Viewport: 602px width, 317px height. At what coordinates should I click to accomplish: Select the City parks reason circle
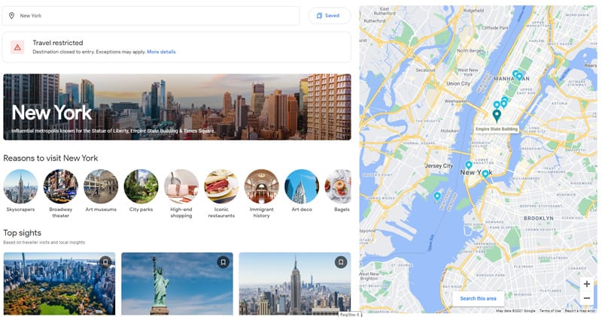point(141,187)
